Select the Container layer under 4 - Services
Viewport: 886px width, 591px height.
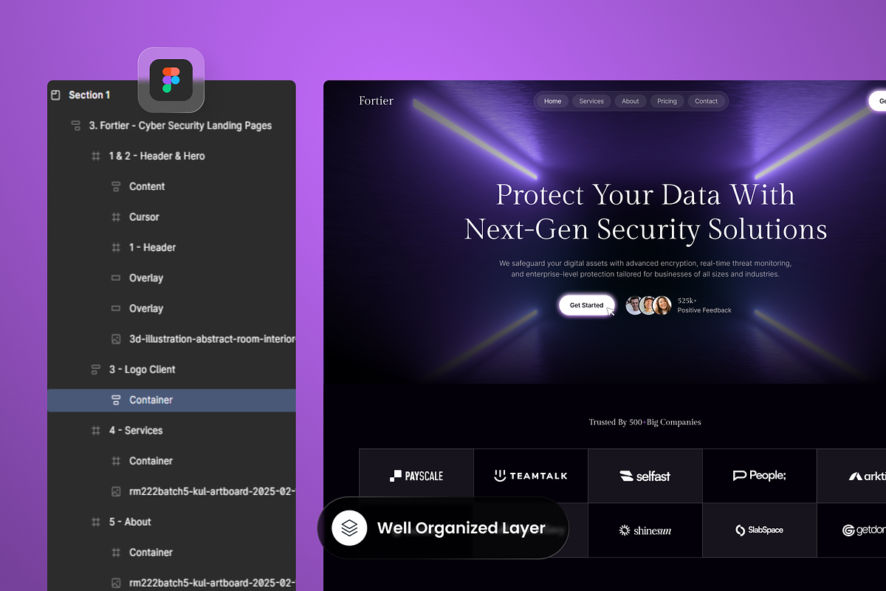(x=171, y=461)
